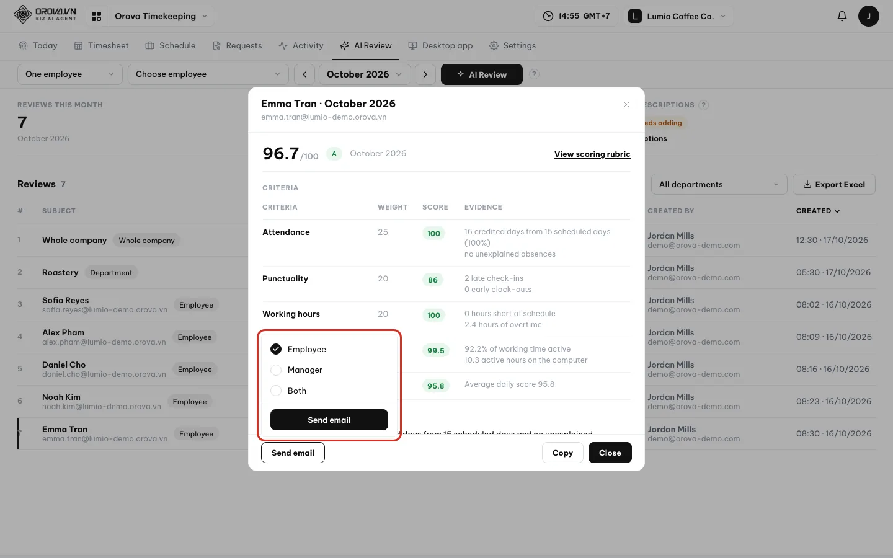The image size is (893, 558).
Task: Click the black Send email button
Action: click(x=329, y=420)
